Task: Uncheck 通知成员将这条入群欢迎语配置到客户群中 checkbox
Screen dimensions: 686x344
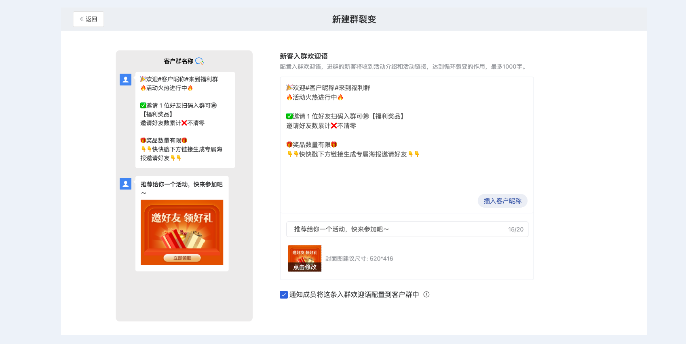Action: tap(284, 295)
